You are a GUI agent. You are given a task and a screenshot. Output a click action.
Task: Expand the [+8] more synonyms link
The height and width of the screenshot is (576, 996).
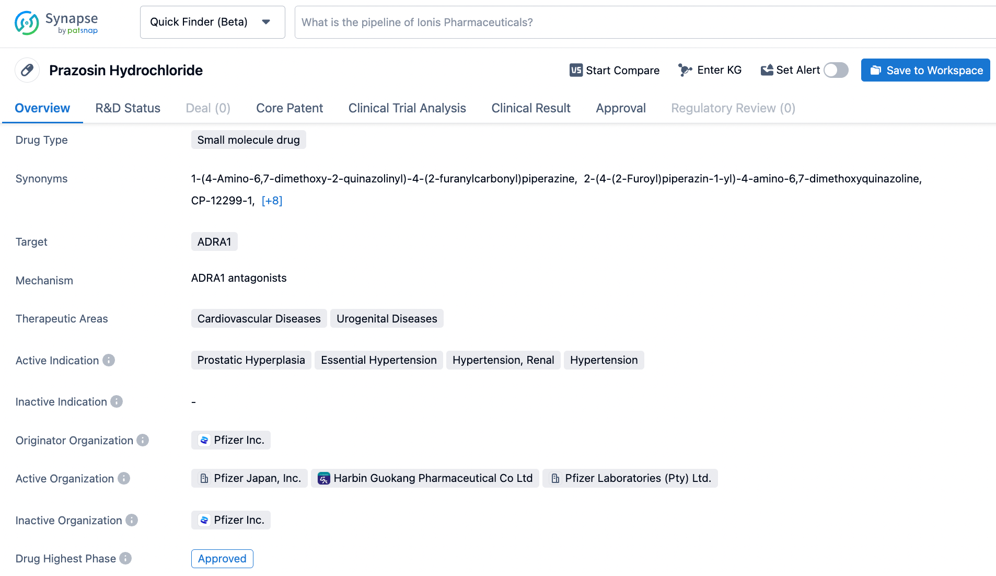pyautogui.click(x=272, y=201)
